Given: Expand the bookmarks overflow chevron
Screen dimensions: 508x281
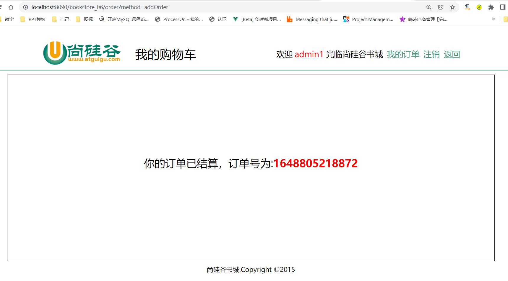Looking at the screenshot, I should coord(493,19).
